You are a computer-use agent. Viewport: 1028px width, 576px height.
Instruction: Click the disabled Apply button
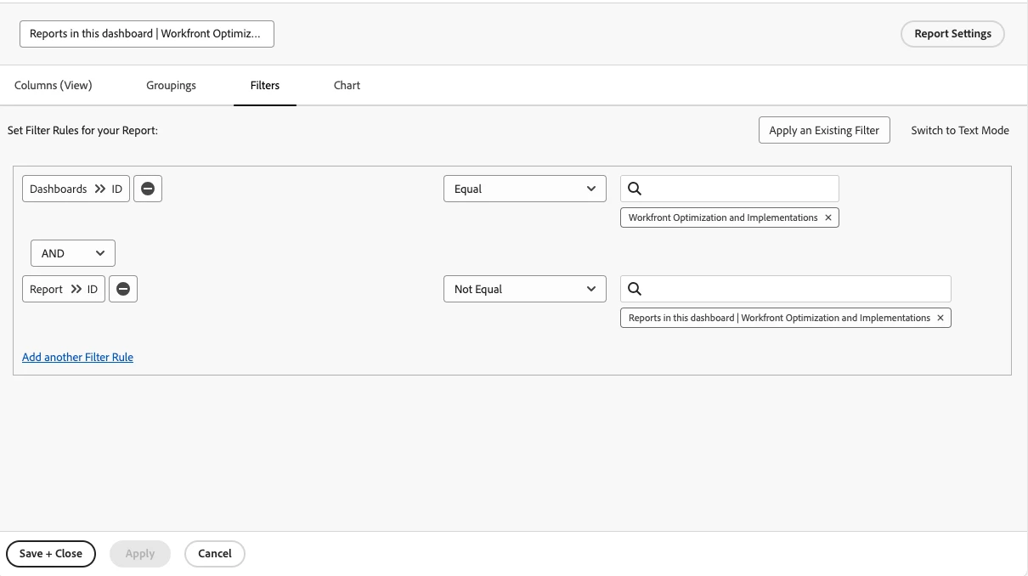[x=140, y=553]
